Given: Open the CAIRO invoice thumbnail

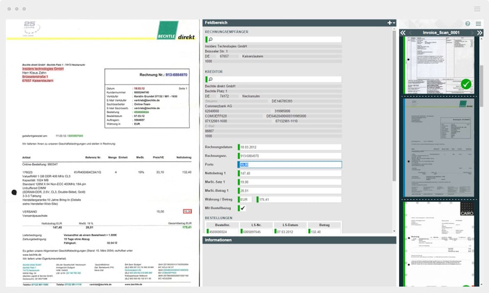Looking at the screenshot, I should 439,244.
